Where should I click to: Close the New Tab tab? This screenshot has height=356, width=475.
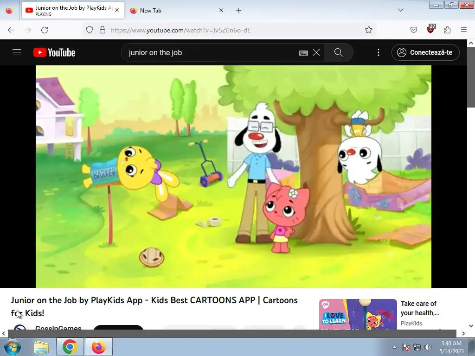click(x=221, y=10)
